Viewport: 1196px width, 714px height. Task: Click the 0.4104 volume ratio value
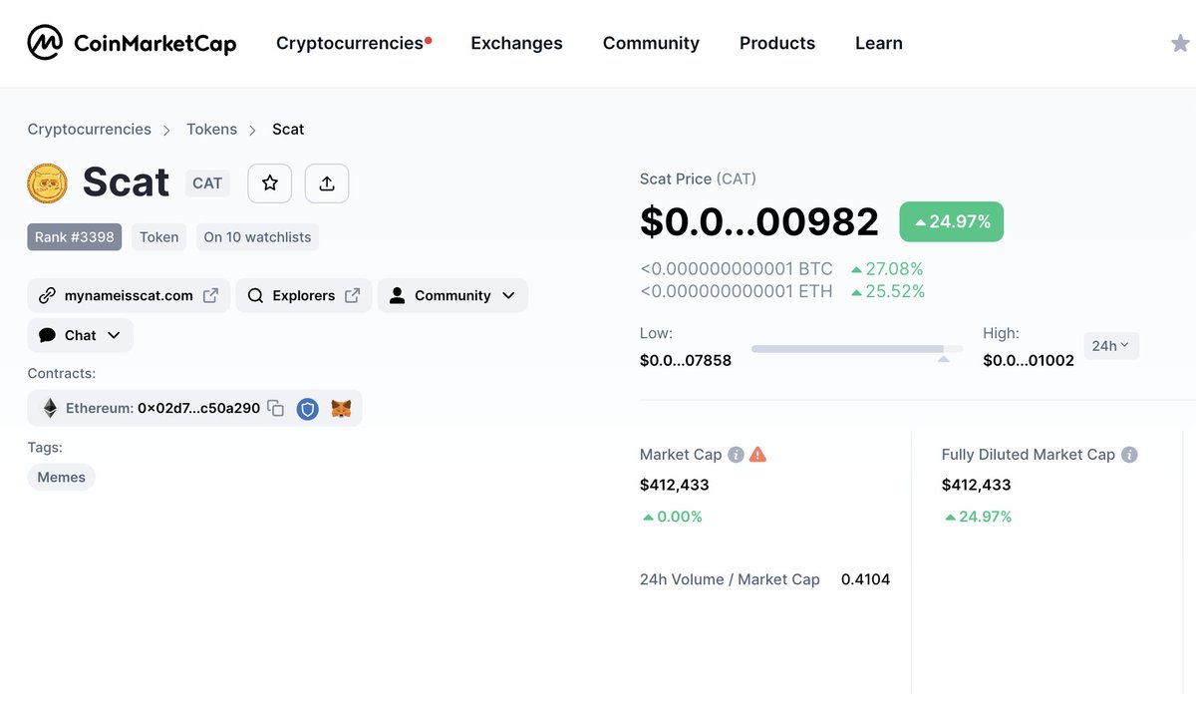click(865, 579)
